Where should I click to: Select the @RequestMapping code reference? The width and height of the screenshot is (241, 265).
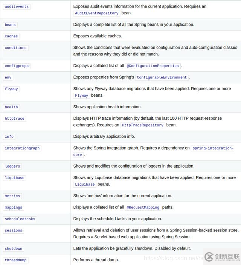click(x=143, y=208)
